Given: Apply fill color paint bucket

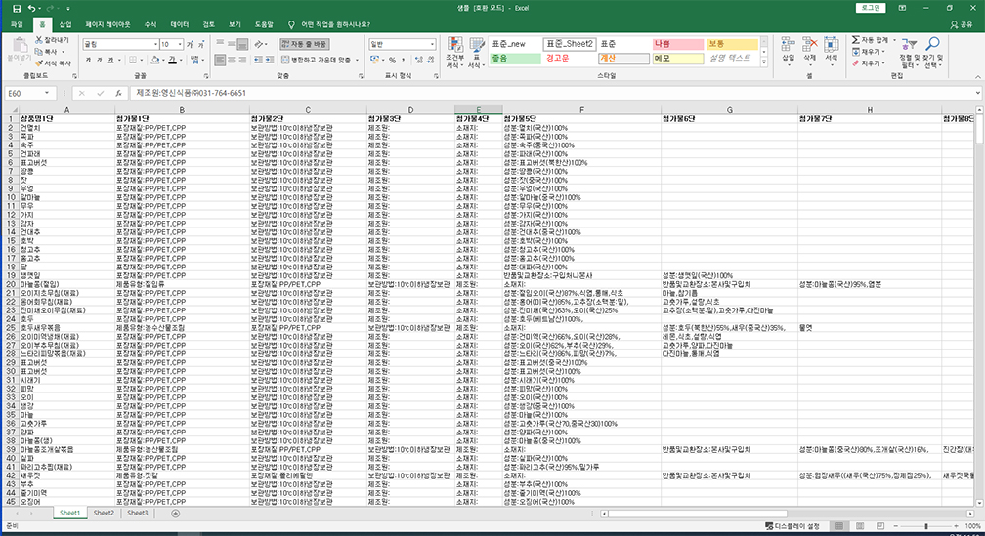Looking at the screenshot, I should pos(154,61).
